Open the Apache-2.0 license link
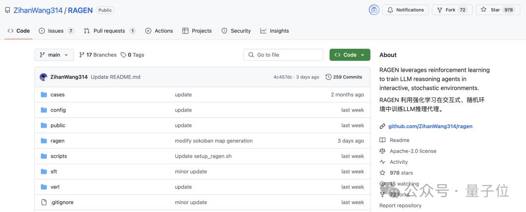The height and width of the screenshot is (212, 526). point(413,151)
